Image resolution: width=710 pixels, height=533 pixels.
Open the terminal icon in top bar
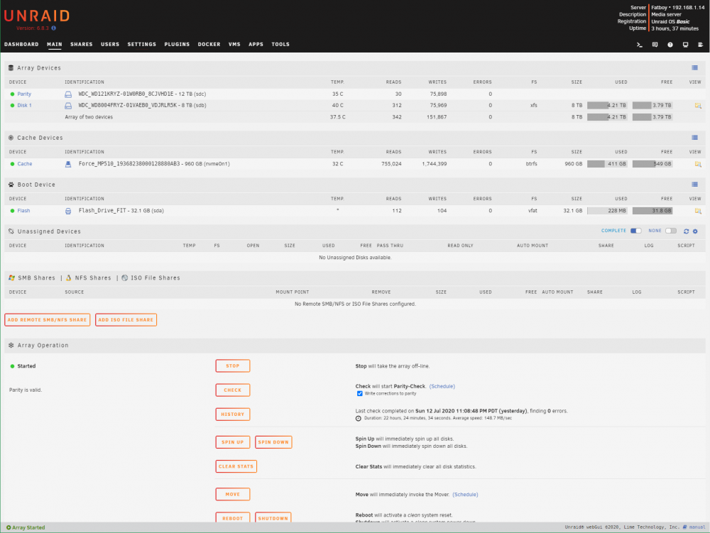tap(640, 45)
